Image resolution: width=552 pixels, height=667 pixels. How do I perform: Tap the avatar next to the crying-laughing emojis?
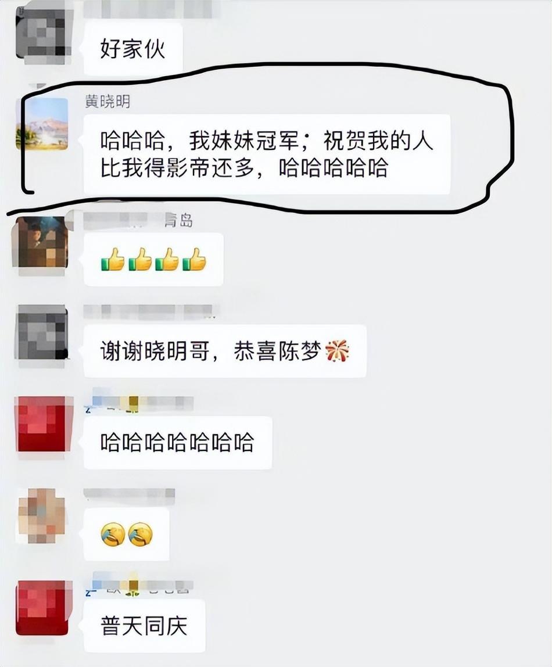tap(42, 515)
